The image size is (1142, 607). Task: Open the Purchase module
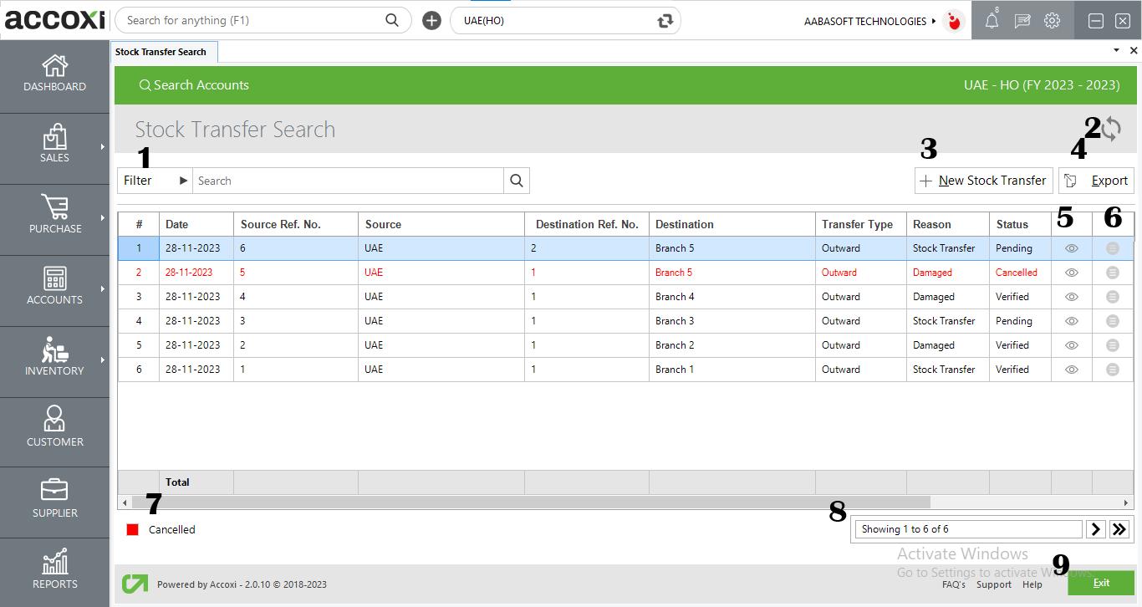tap(54, 217)
